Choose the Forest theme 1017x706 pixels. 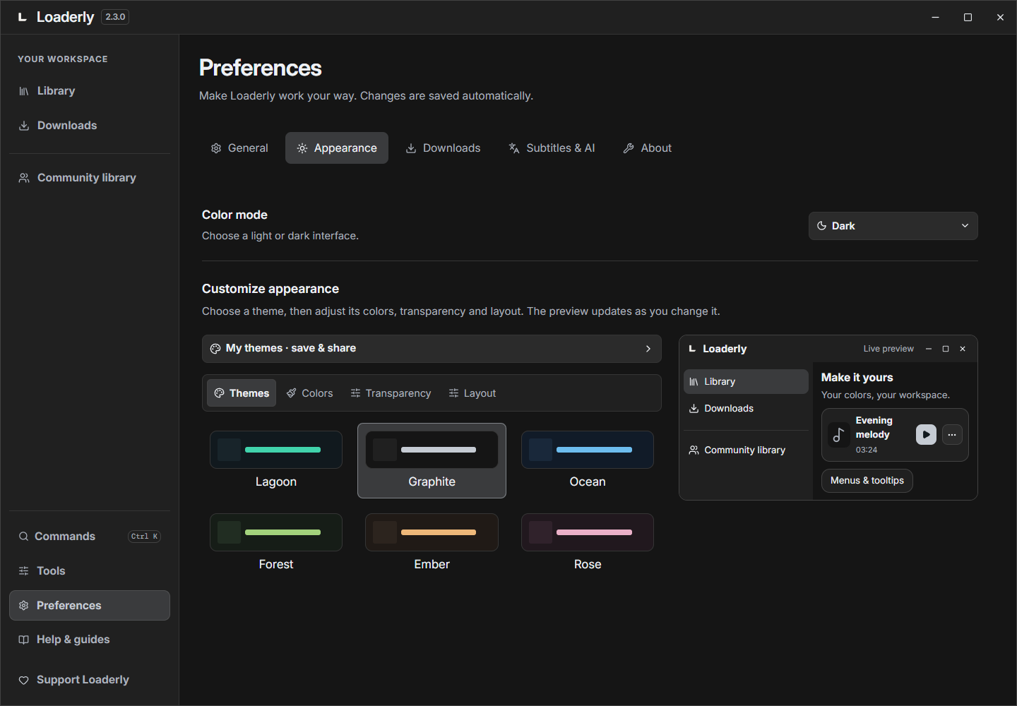point(276,544)
